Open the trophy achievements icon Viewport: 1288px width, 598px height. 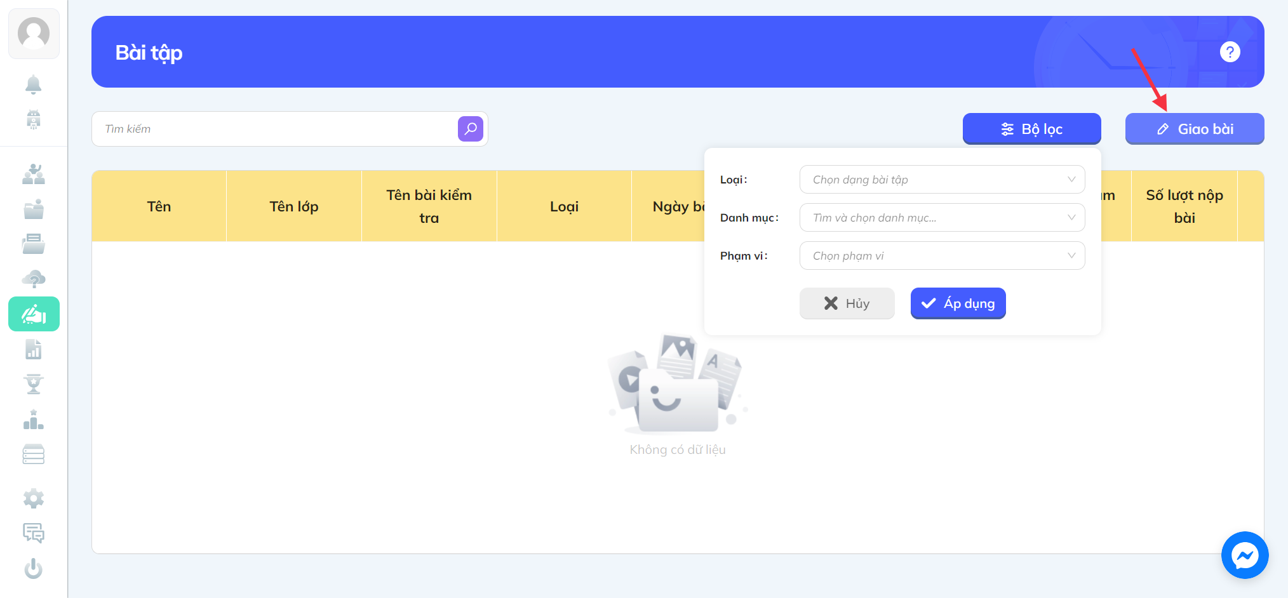pos(34,384)
